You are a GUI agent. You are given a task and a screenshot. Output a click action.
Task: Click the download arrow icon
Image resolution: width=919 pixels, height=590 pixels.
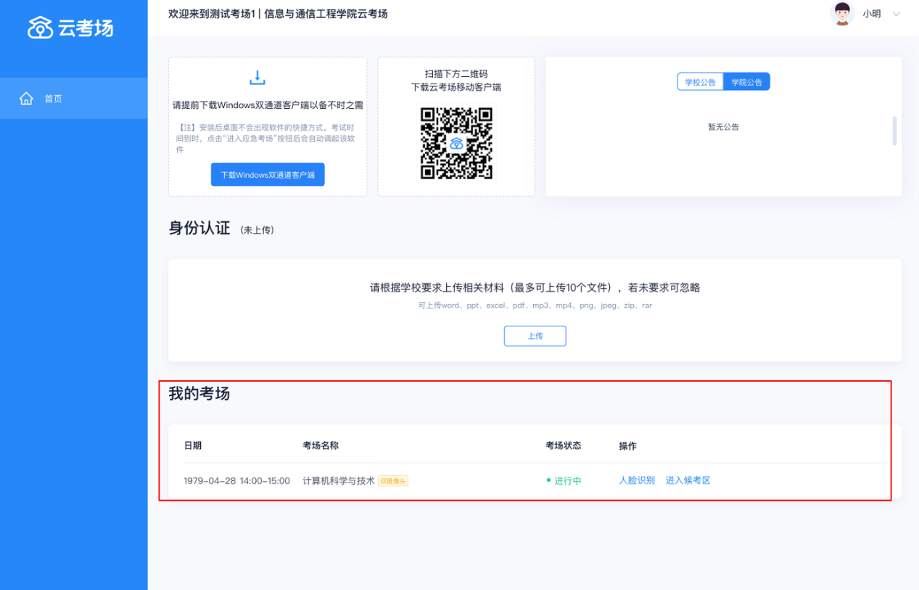click(x=257, y=78)
